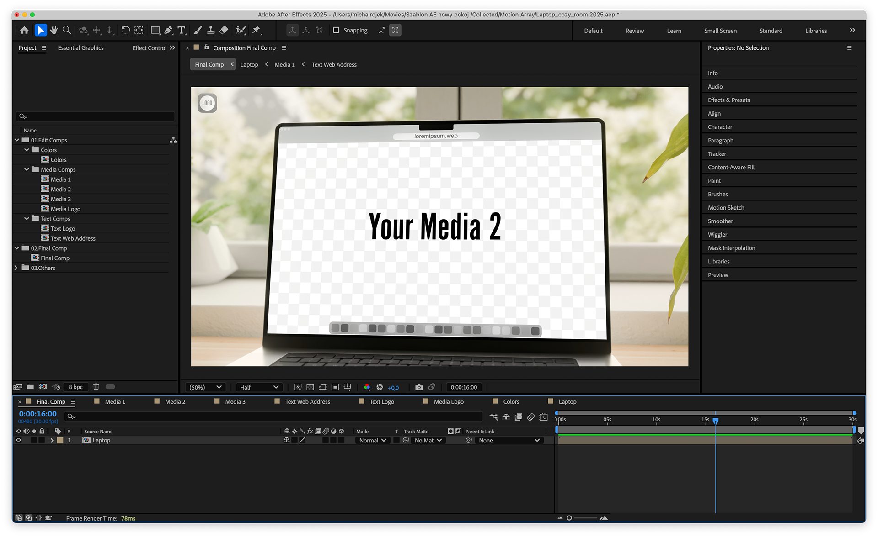
Task: Open the Effects & Presets panel
Action: coord(728,100)
